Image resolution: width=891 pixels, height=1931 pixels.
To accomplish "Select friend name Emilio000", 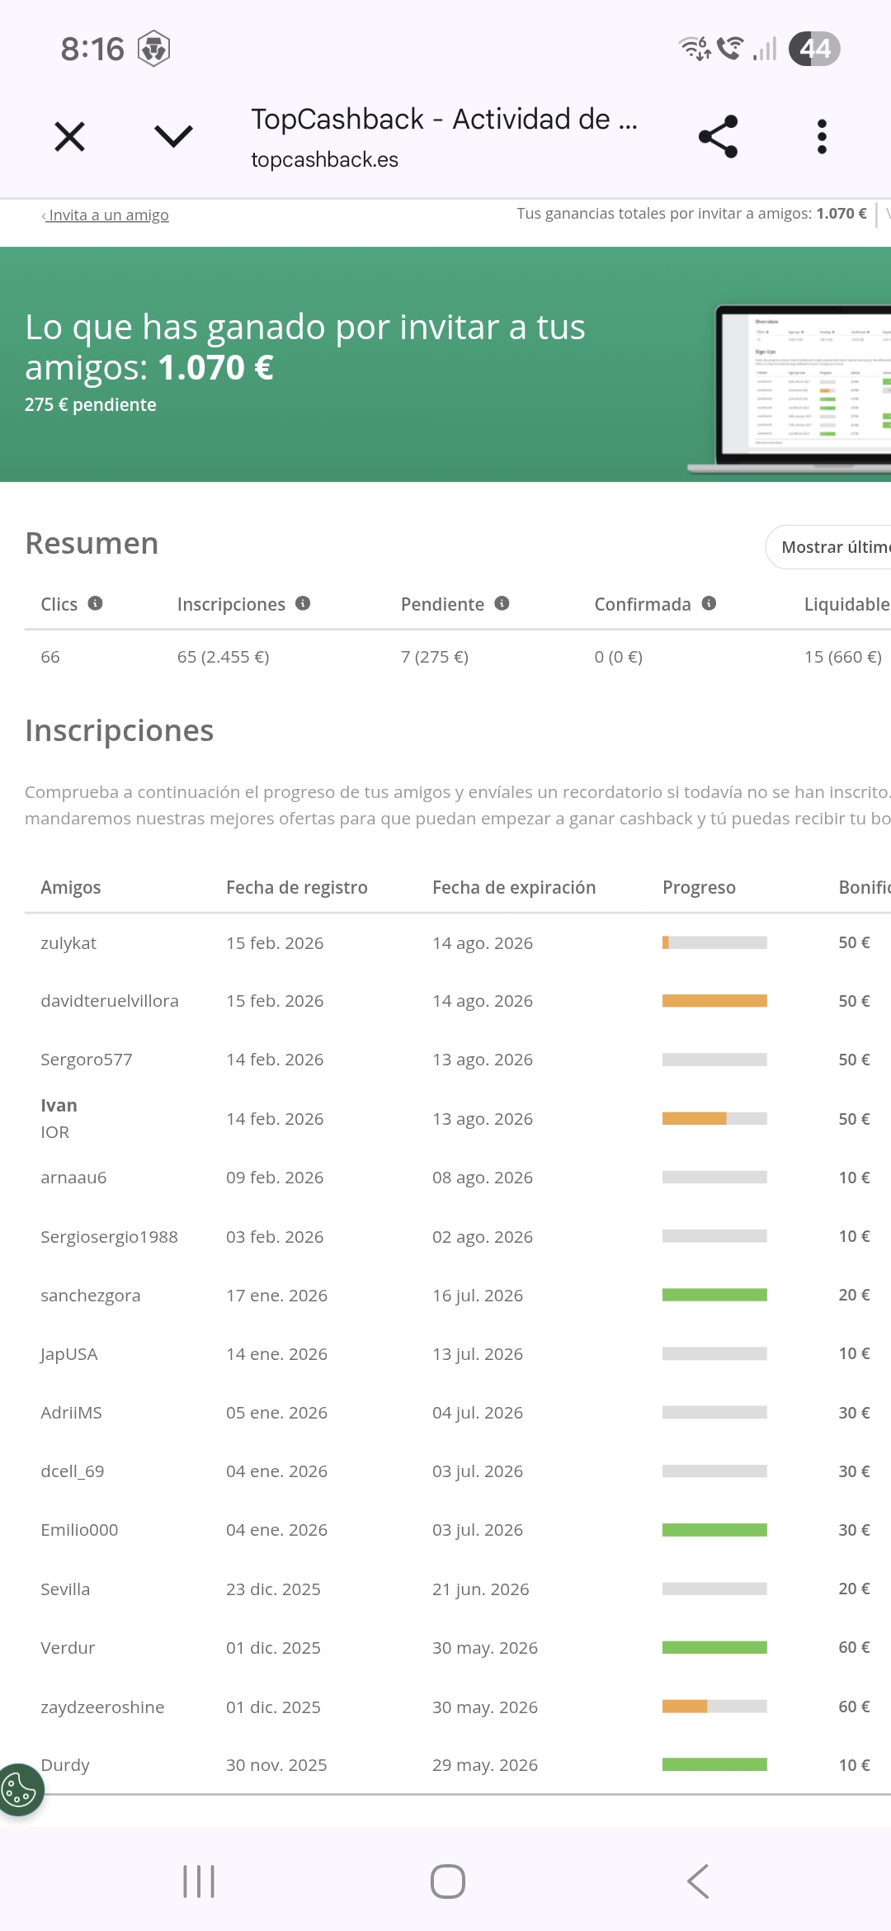I will 79,1530.
